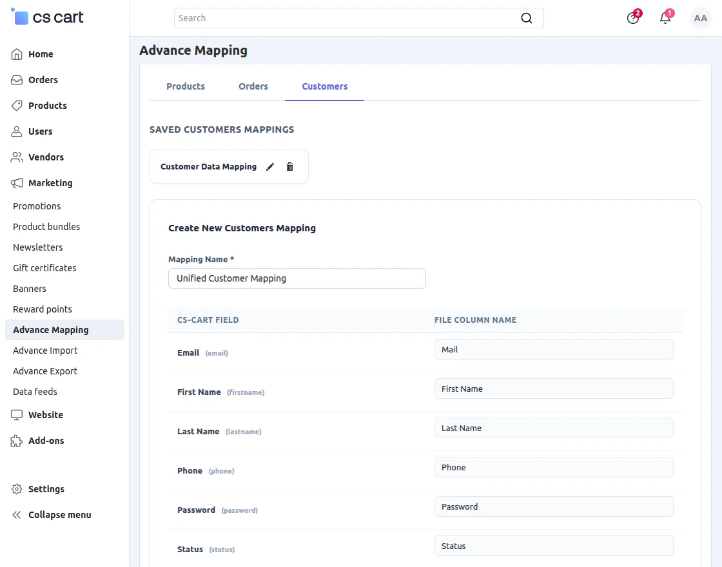Viewport: 722px width, 567px height.
Task: Select Advance Mapping in the sidebar
Action: point(64,330)
